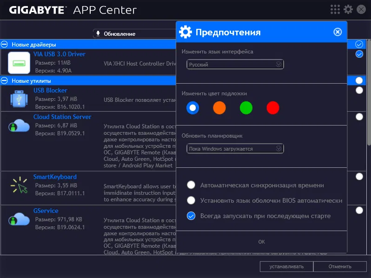Image resolution: width=371 pixels, height=278 pixels.
Task: Click the Версия: B19.0529.1 text
Action: pos(60,133)
